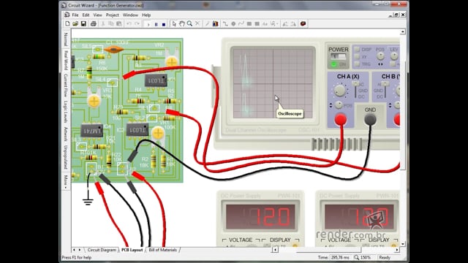Click the CH A volts-per-division knob
This screenshot has height=263, width=468.
point(339,91)
